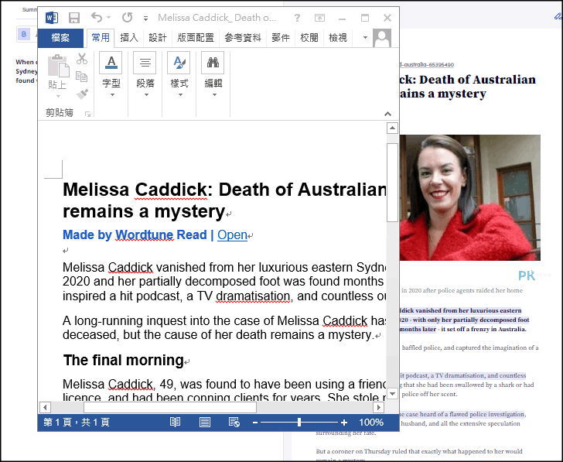The image size is (563, 462).
Task: Click the Redo repeat icon
Action: point(127,17)
